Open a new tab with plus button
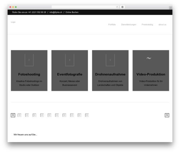Viewport: 180px width, 153px height. 171,8
